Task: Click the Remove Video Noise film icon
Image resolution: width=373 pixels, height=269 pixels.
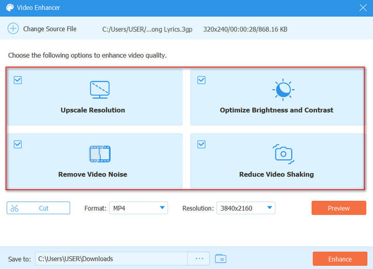Action: tap(99, 154)
